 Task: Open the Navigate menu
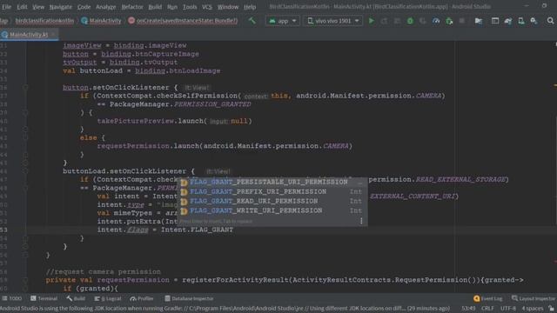[x=60, y=7]
